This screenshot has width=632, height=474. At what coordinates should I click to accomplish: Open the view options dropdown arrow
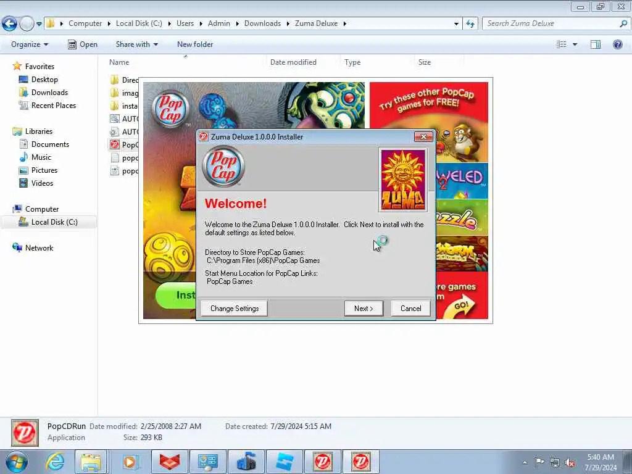(575, 44)
